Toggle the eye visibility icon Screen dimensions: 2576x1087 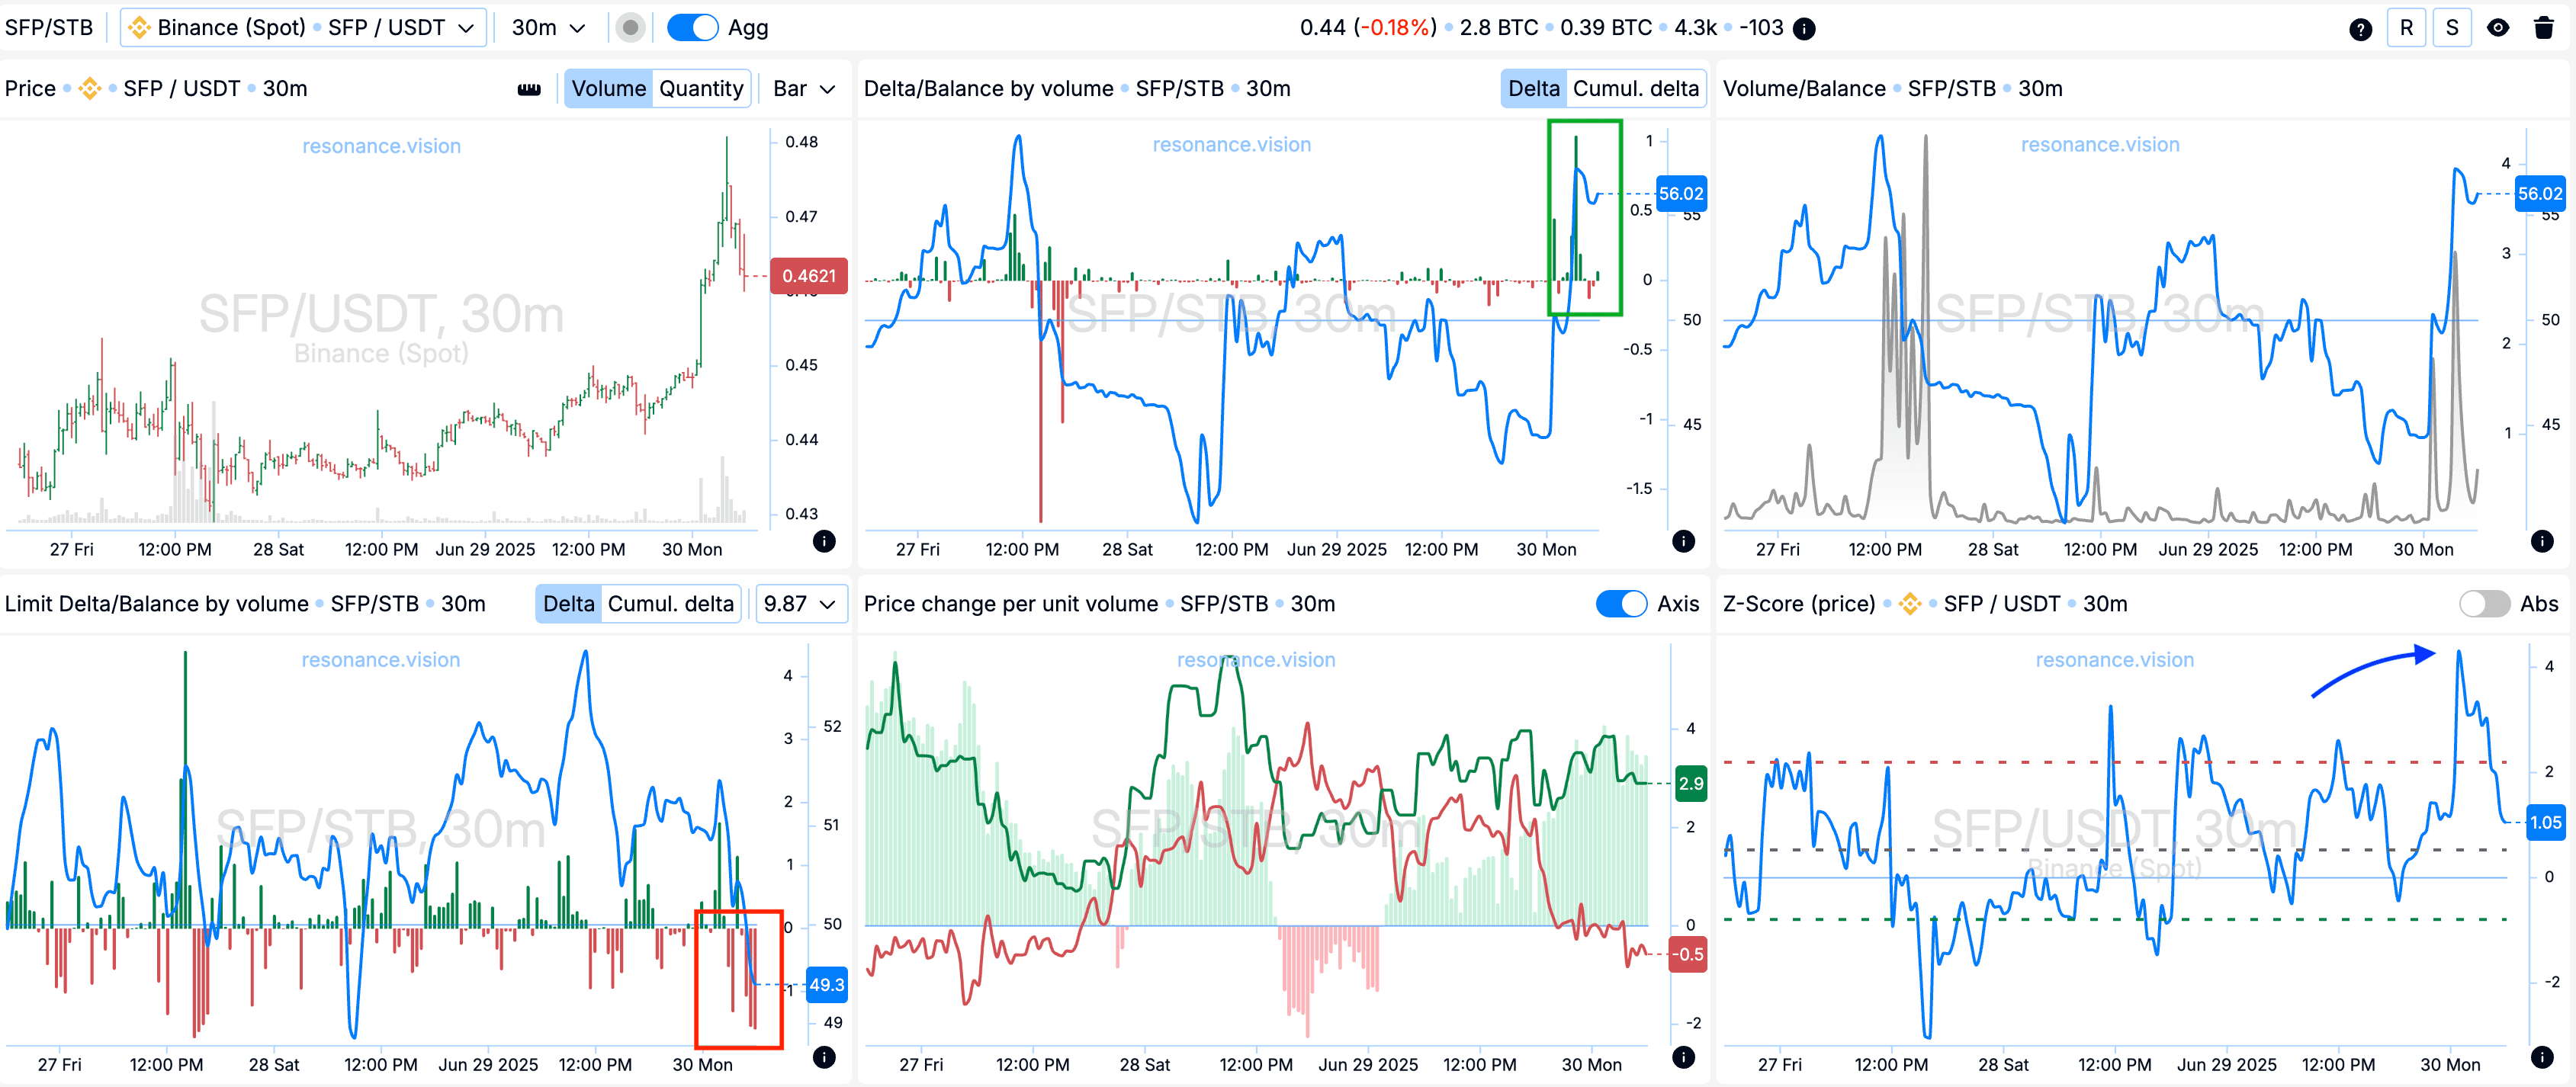(2498, 28)
